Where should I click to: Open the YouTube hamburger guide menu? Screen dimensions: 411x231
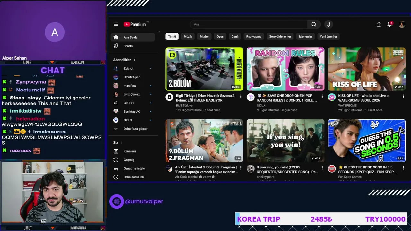pos(116,24)
